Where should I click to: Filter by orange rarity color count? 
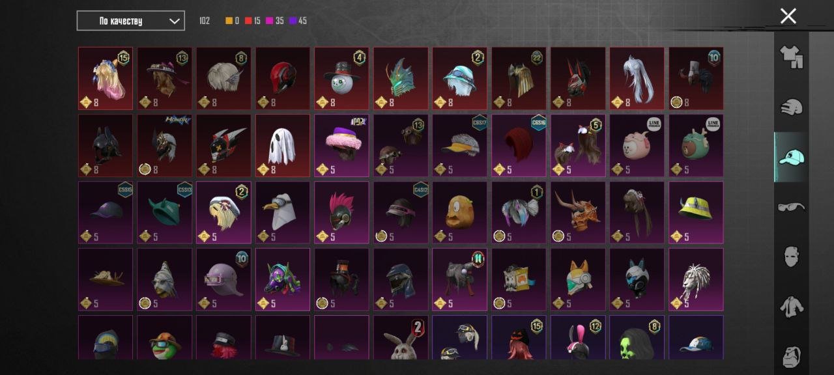point(232,21)
